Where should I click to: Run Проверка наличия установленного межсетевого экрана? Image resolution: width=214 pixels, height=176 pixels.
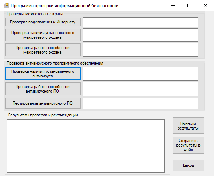(43, 35)
